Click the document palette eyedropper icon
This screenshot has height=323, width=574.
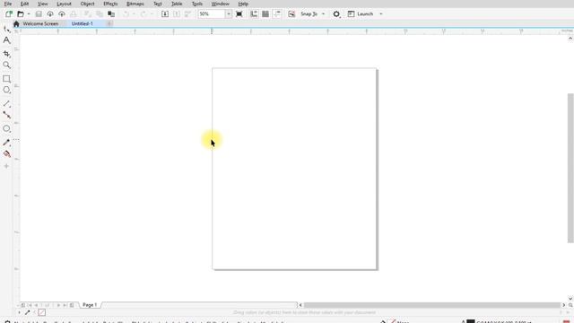28,312
